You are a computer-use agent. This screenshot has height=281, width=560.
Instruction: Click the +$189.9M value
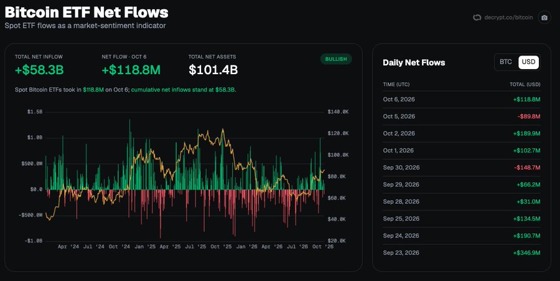pos(527,133)
